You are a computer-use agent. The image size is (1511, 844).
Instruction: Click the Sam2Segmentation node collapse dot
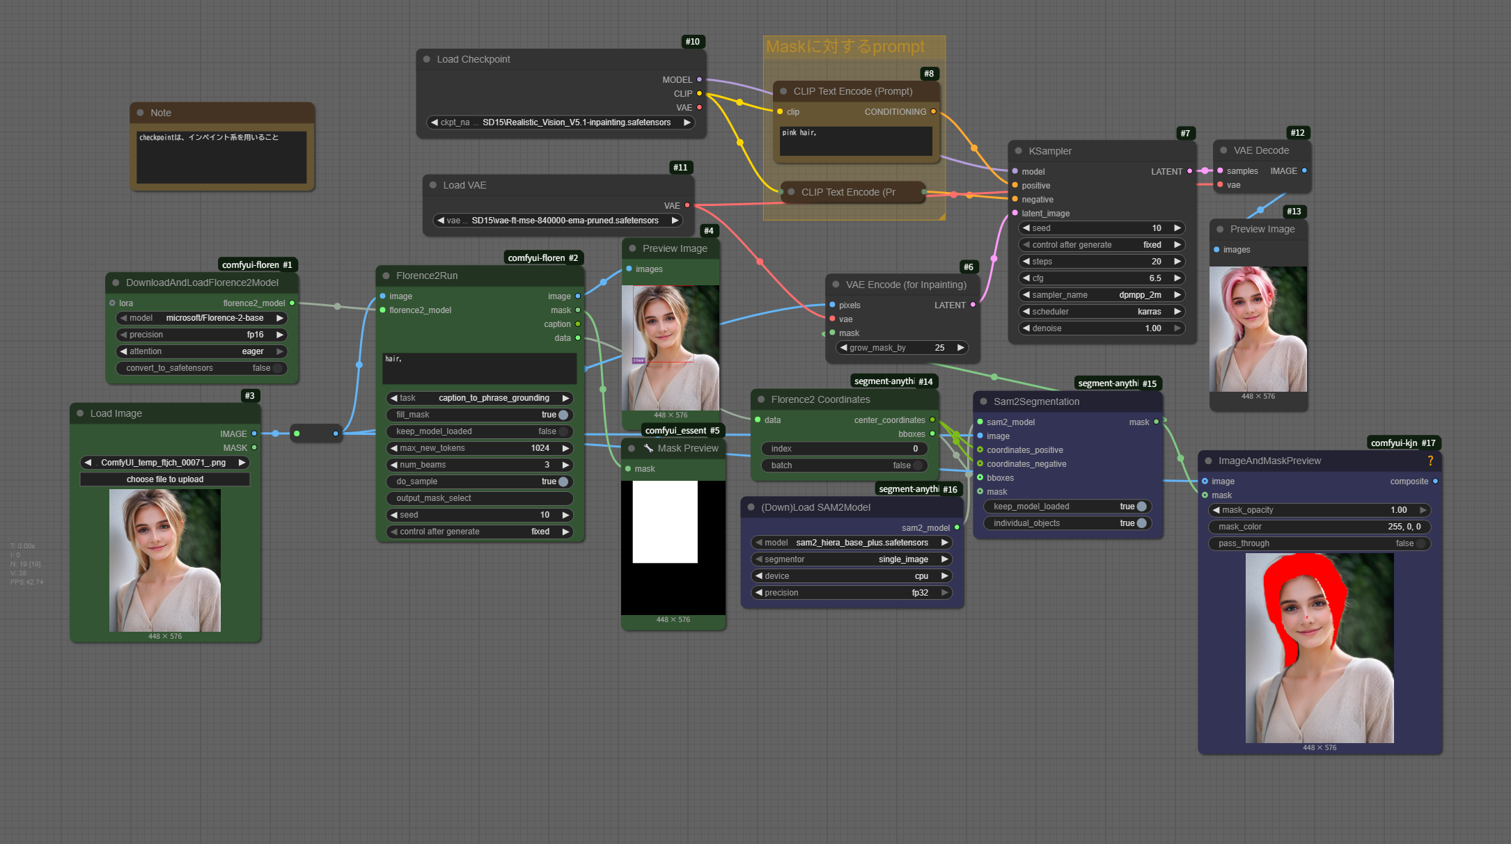[983, 401]
